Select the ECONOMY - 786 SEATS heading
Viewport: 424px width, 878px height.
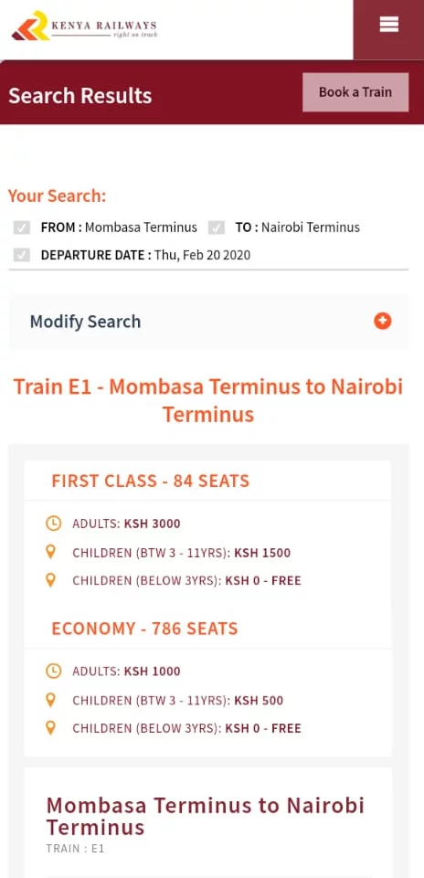144,629
